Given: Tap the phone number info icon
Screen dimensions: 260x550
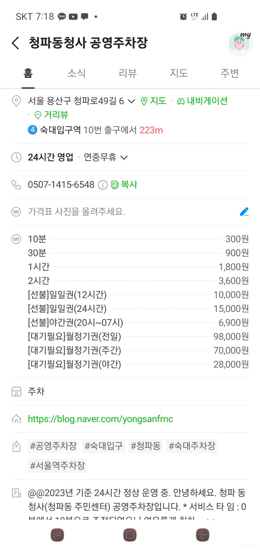Looking at the screenshot, I should (103, 185).
